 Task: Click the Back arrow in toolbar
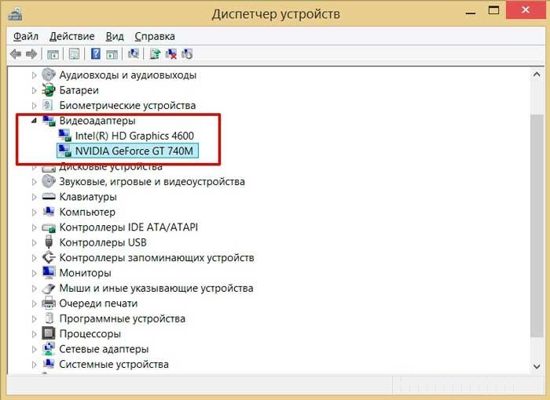coord(16,54)
